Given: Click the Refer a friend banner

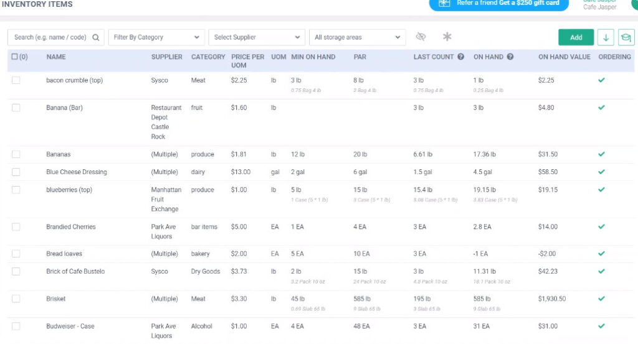Looking at the screenshot, I should [499, 4].
